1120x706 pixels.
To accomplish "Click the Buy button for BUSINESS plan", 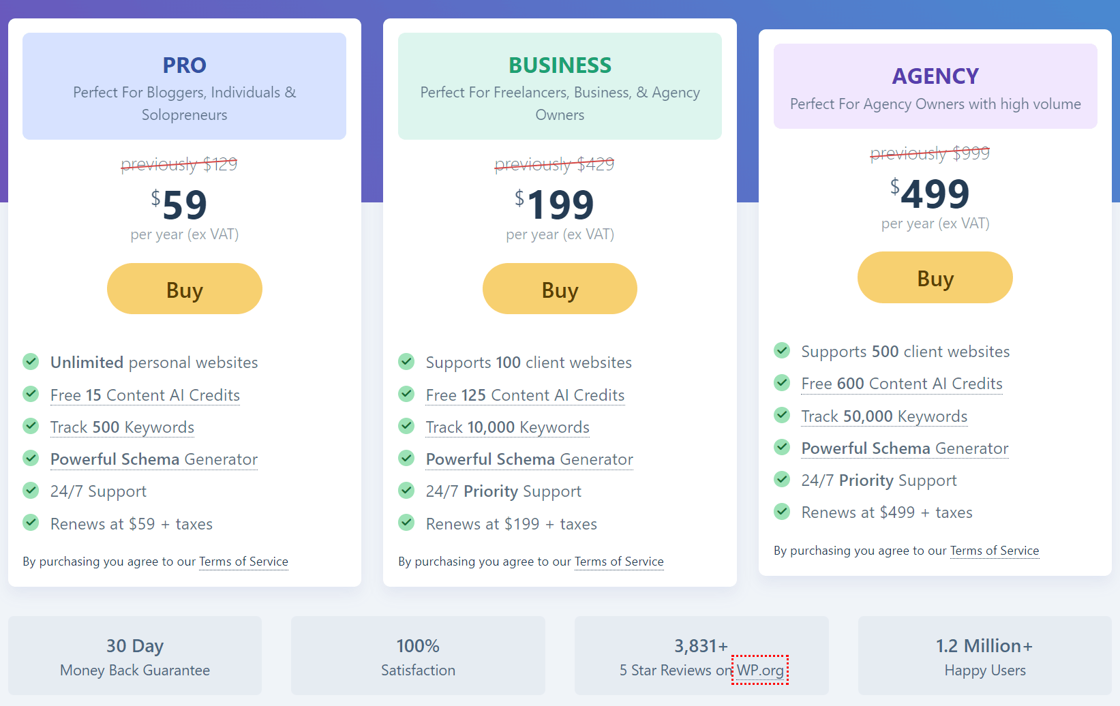I will pos(560,289).
